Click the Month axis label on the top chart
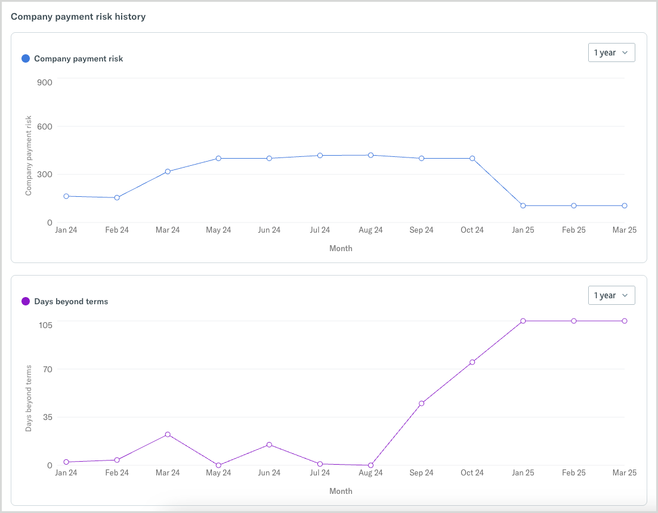Screen dimensions: 658x513 341,248
